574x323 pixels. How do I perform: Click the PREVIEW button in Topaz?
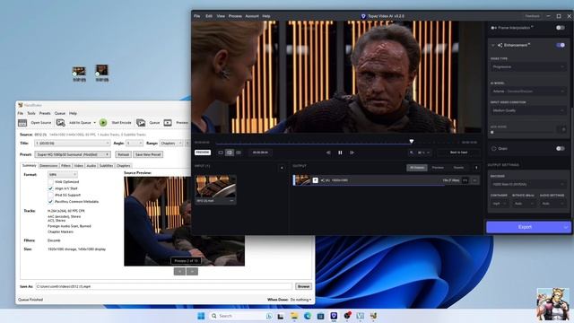203,153
